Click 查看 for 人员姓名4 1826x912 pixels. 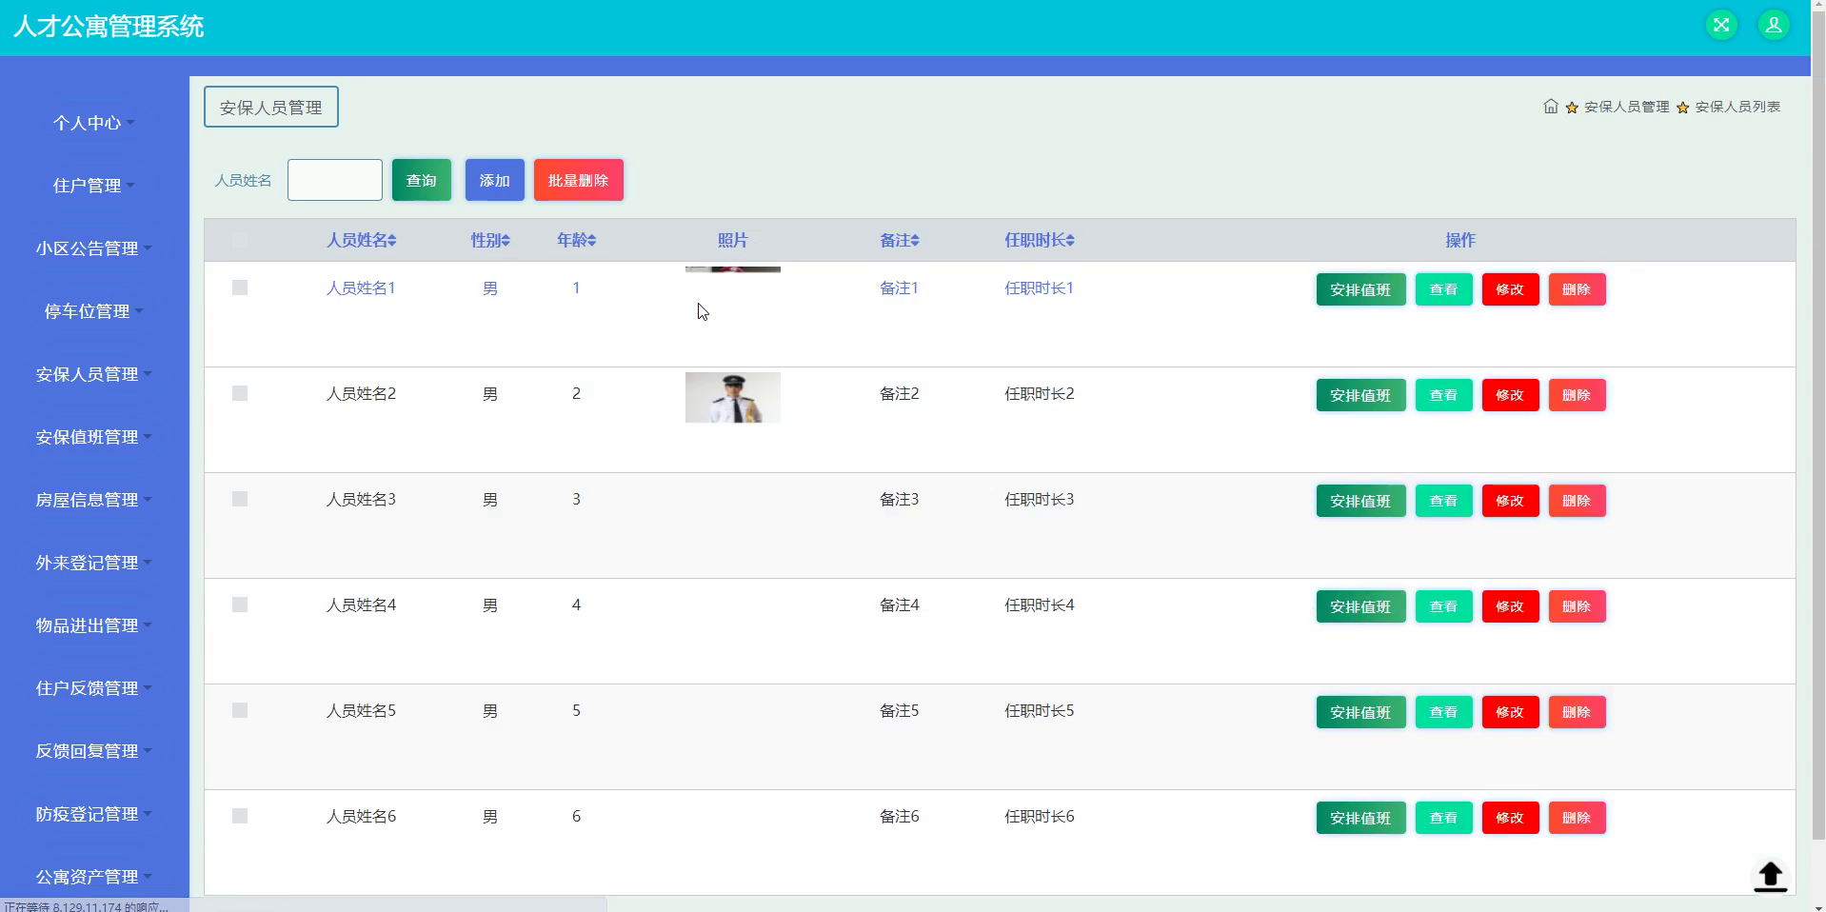(x=1444, y=606)
